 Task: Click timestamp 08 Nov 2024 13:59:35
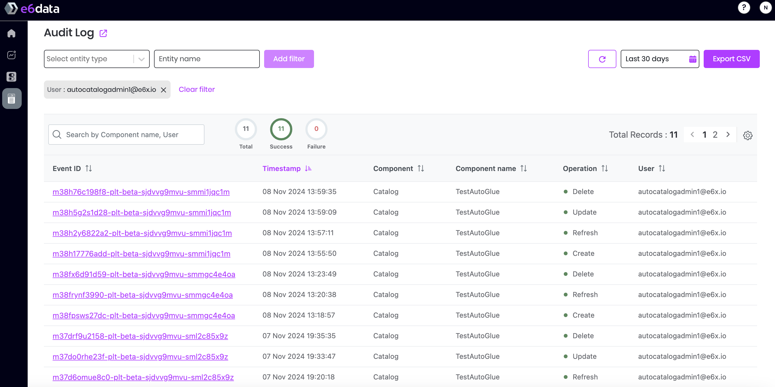(x=299, y=192)
